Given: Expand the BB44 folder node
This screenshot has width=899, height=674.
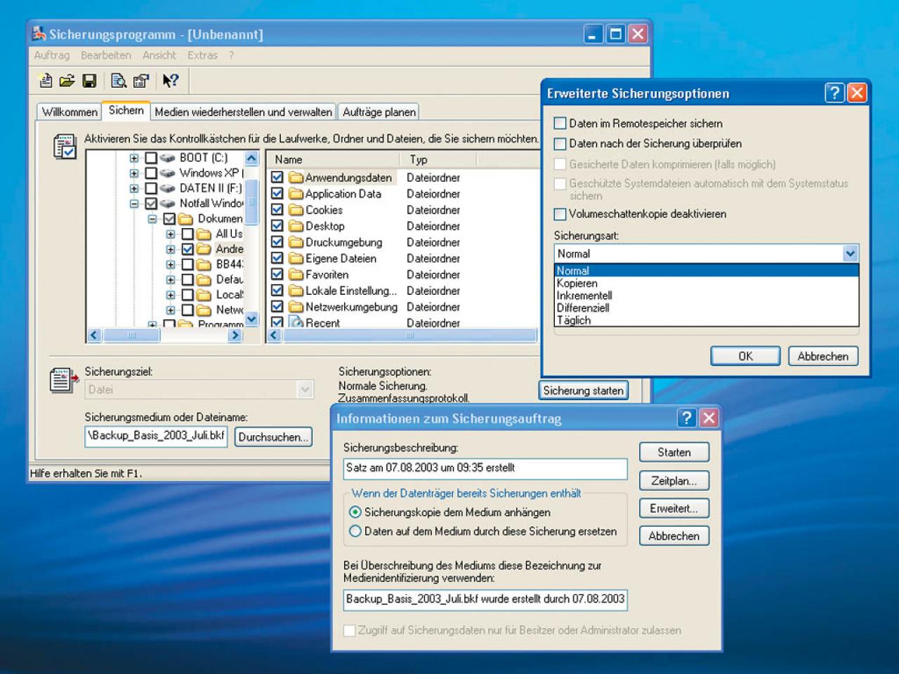Looking at the screenshot, I should (171, 265).
